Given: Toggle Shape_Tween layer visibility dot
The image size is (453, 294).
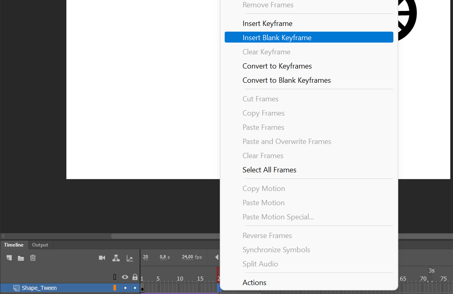Looking at the screenshot, I should tap(125, 288).
